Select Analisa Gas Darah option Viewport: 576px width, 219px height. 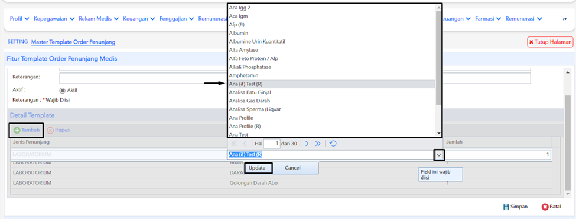[x=331, y=101]
